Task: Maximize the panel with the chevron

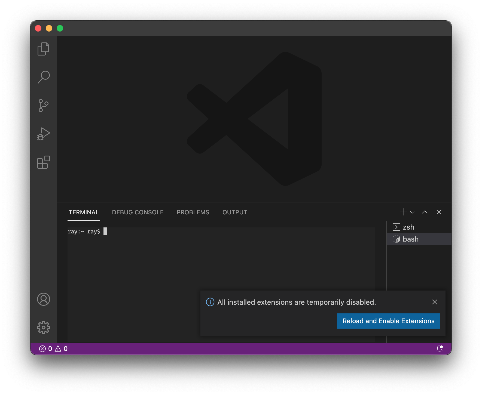Action: pos(425,212)
